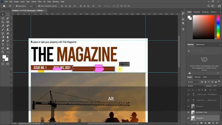Click the Share button top right
The height and width of the screenshot is (125, 222).
[220, 6]
